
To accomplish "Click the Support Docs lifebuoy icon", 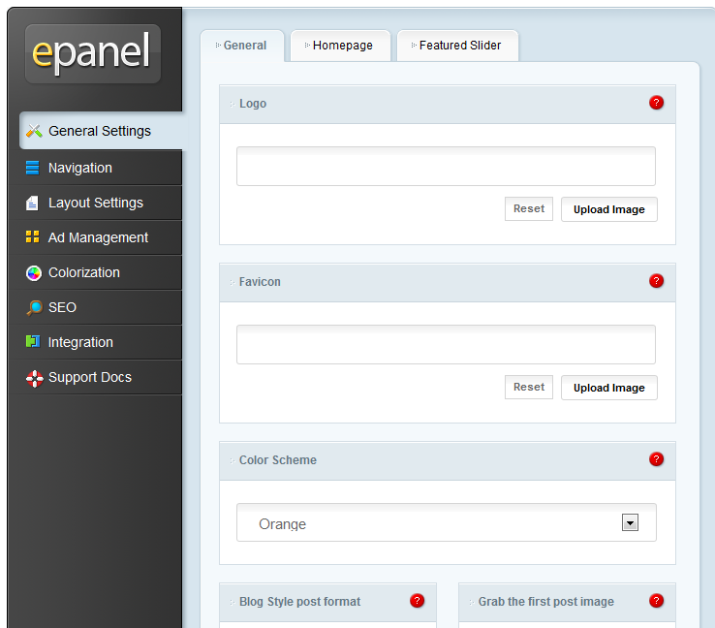I will pos(34,378).
